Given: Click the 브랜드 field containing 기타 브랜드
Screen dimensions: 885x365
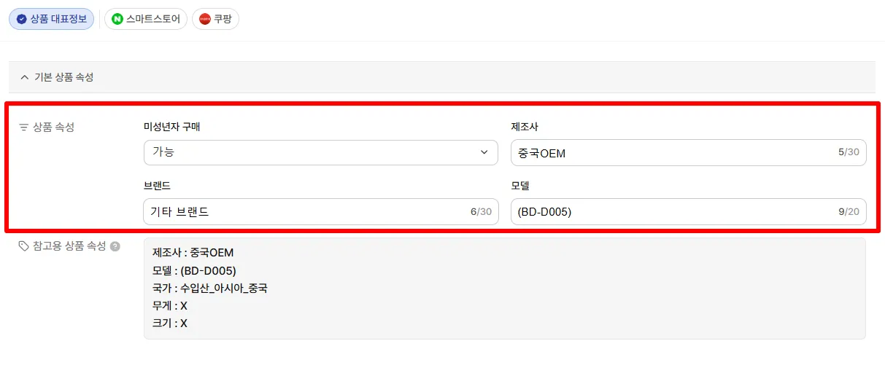Looking at the screenshot, I should (321, 211).
